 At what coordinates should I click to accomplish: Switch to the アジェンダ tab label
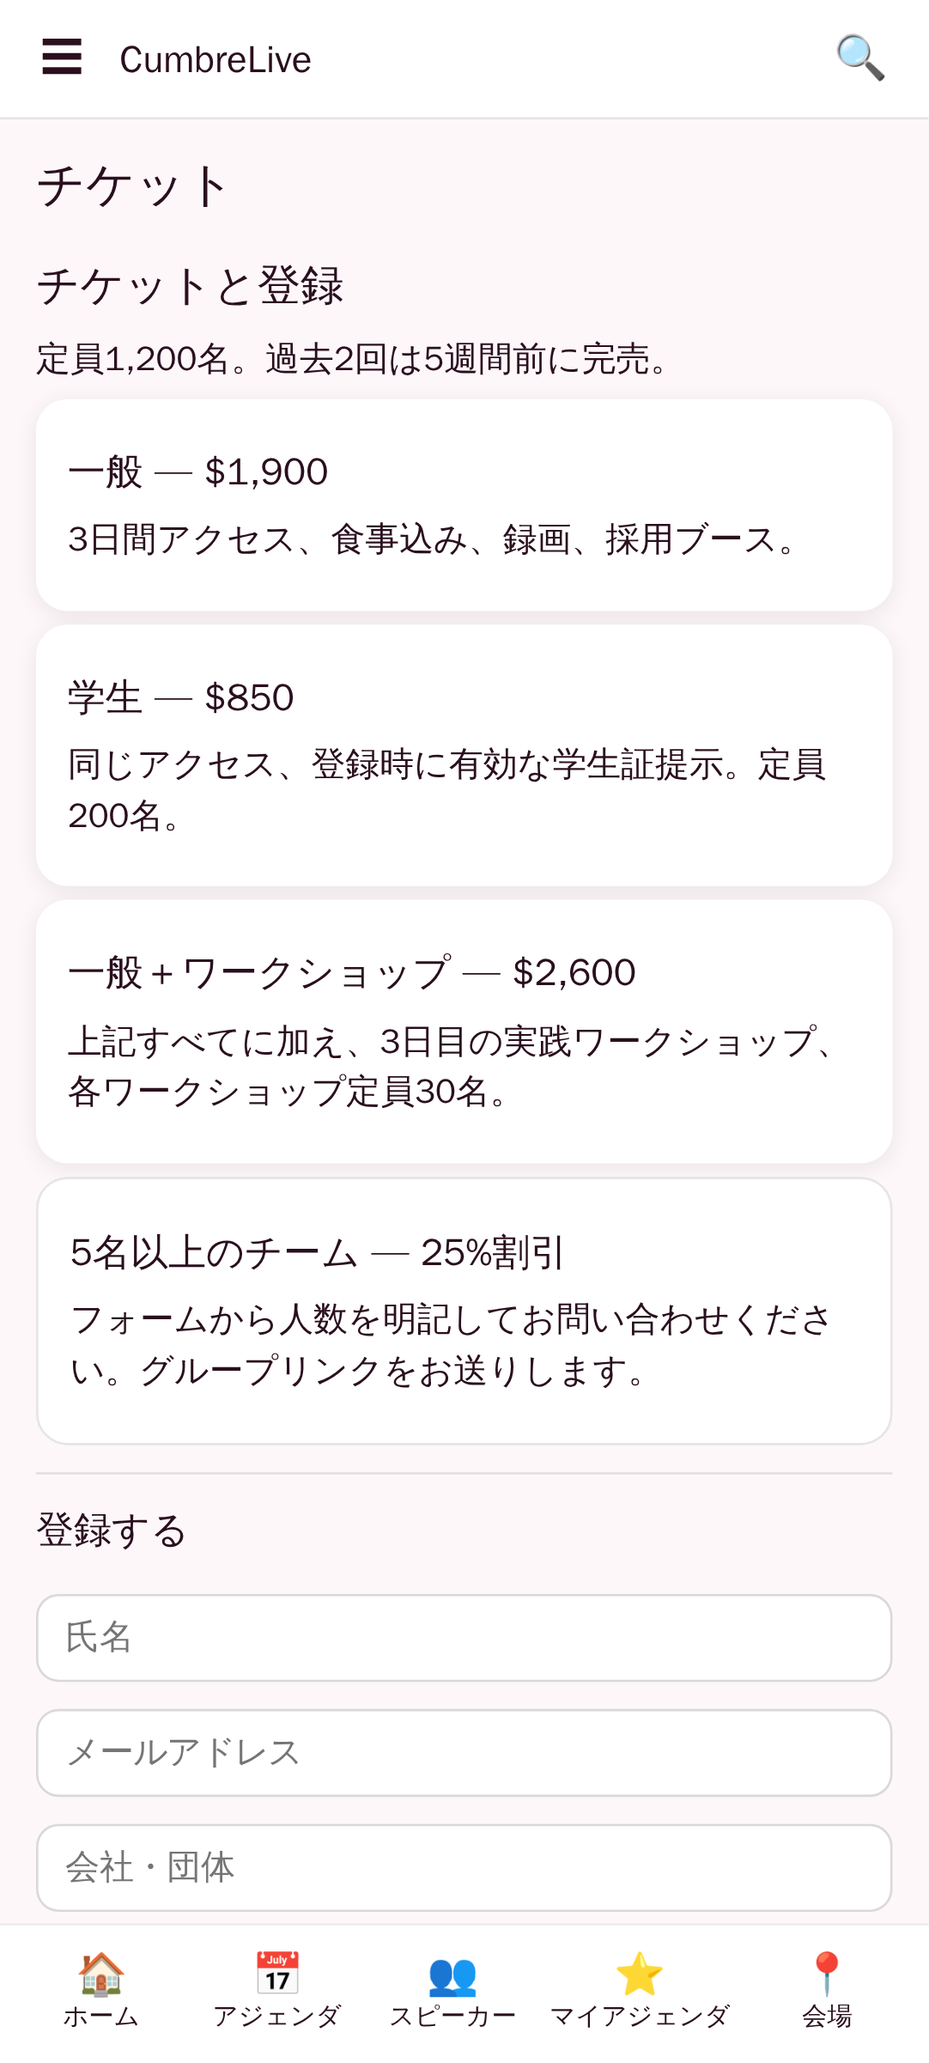point(277,2016)
